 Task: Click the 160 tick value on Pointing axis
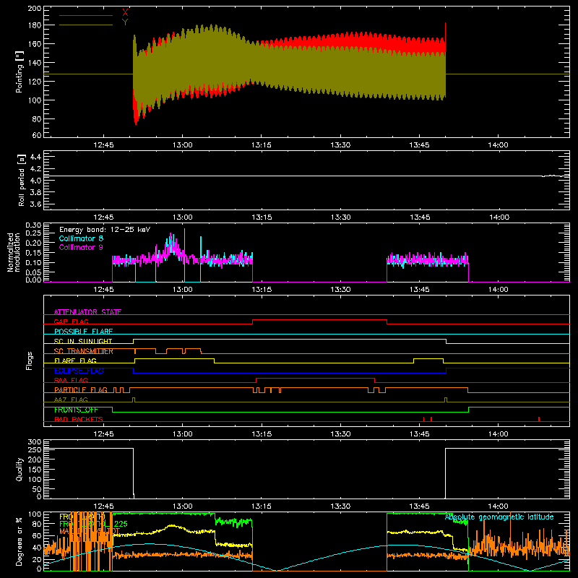click(34, 44)
